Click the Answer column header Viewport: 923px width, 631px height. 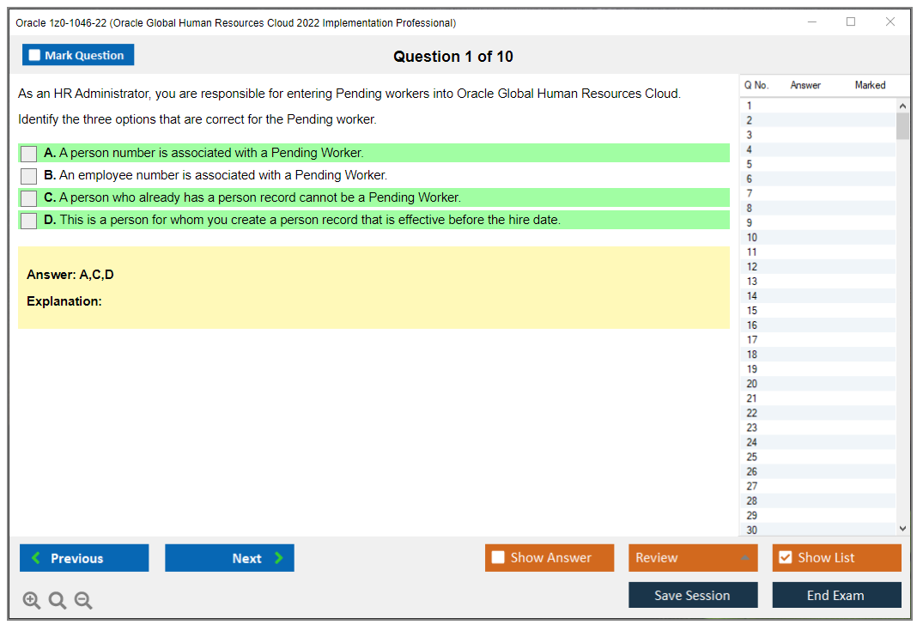[805, 85]
